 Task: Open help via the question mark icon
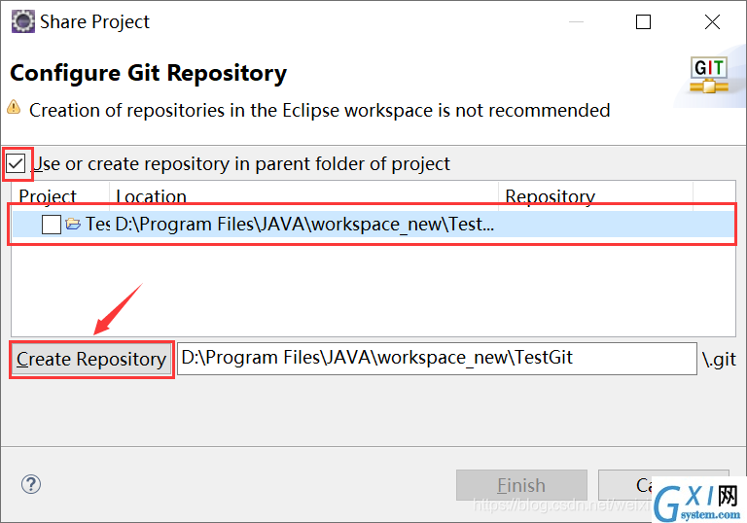[31, 484]
